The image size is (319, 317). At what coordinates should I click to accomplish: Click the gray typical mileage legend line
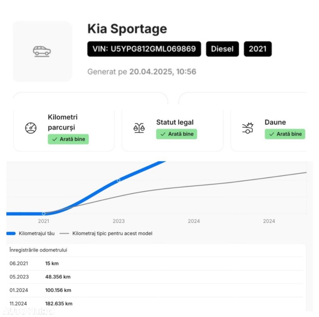(64, 233)
